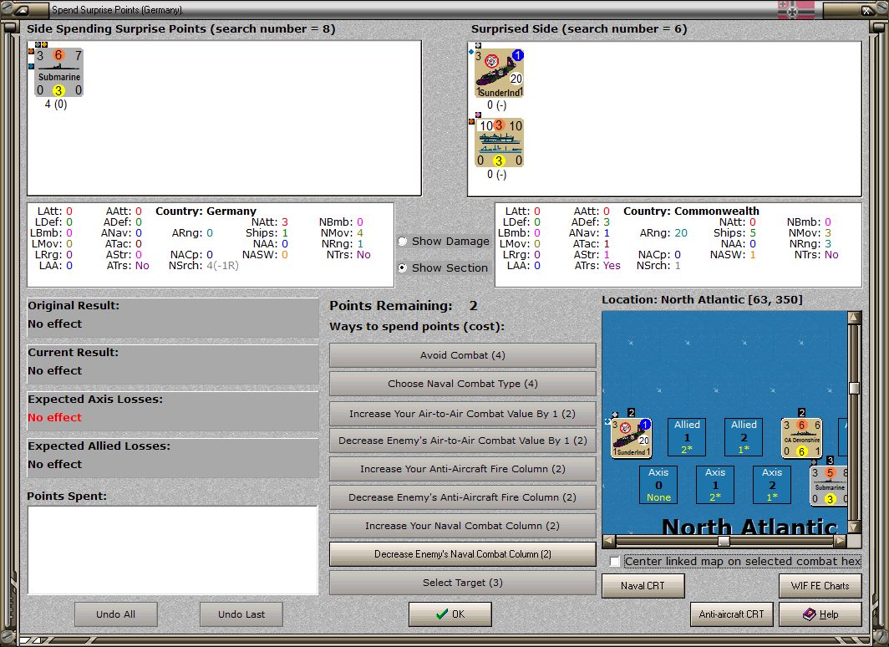
Task: Open the WIF FE Charts
Action: pyautogui.click(x=820, y=586)
